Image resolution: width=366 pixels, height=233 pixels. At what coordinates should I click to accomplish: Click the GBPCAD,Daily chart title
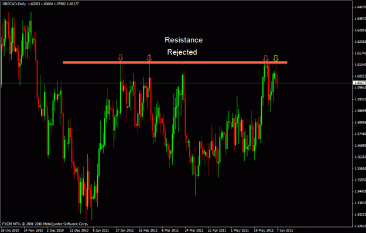[14, 4]
